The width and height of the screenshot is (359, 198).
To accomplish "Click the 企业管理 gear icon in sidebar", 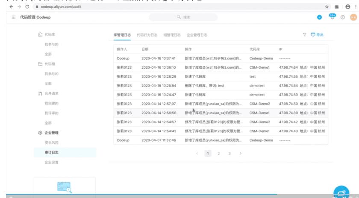I will 40,133.
